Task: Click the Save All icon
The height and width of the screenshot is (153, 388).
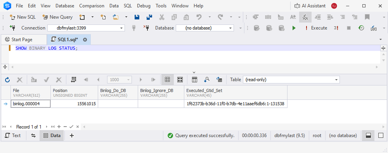Action: [x=149, y=17]
